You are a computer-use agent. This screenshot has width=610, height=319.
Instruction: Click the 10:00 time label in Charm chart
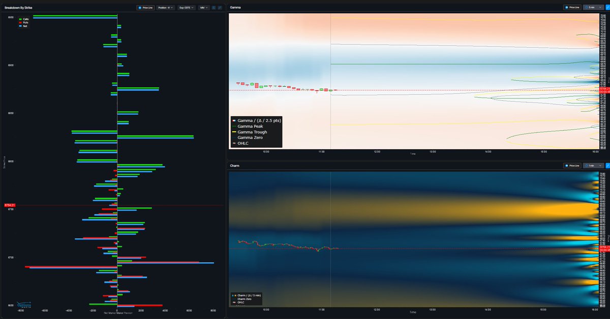tap(266, 309)
